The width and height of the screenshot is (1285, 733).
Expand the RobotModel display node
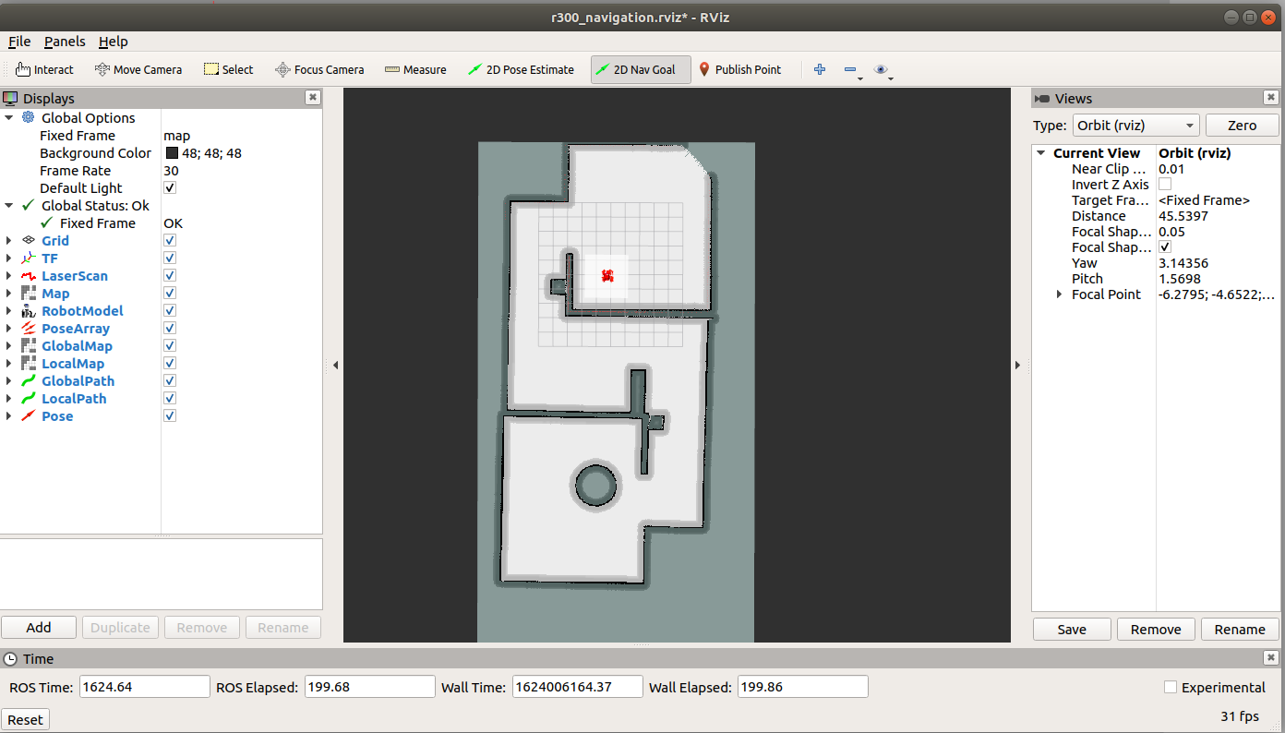click(9, 311)
